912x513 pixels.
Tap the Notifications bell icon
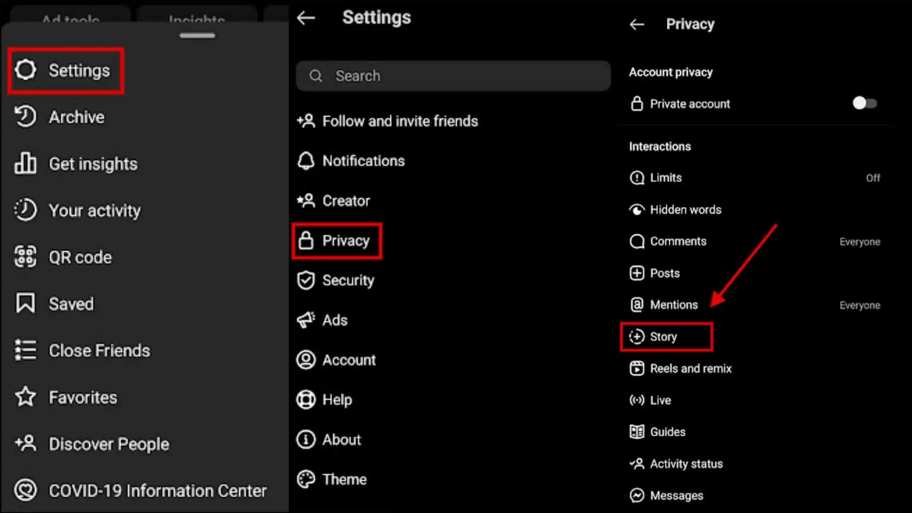(x=306, y=161)
